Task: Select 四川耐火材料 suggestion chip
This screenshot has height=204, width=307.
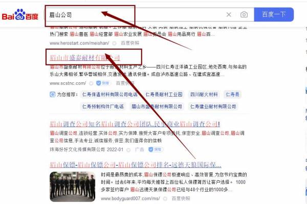Action: coord(204,95)
